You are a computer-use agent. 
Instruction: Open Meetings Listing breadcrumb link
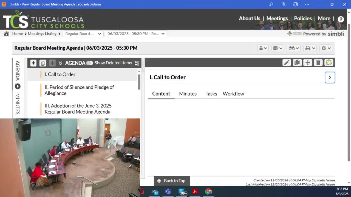click(x=42, y=34)
